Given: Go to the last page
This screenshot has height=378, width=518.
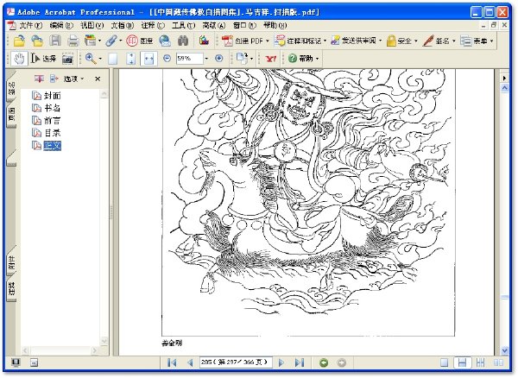Looking at the screenshot, I should 300,362.
